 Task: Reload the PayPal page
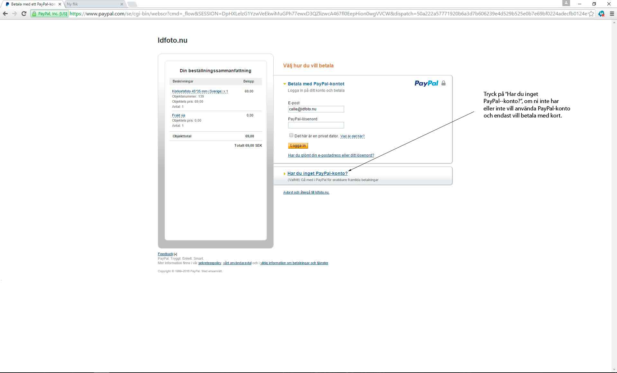(x=24, y=13)
